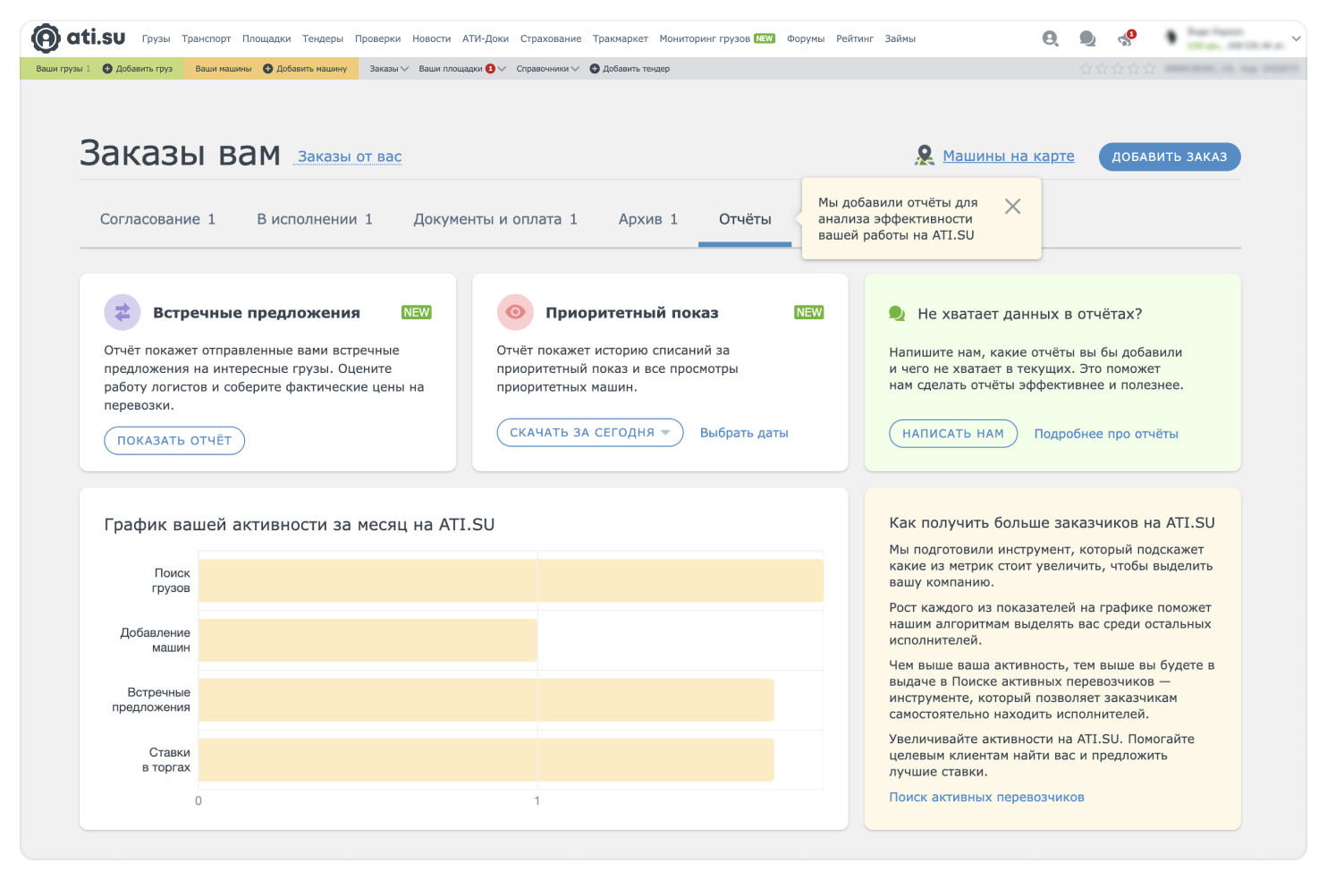Switch to the В исполнении tab
The height and width of the screenshot is (880, 1327).
315,219
